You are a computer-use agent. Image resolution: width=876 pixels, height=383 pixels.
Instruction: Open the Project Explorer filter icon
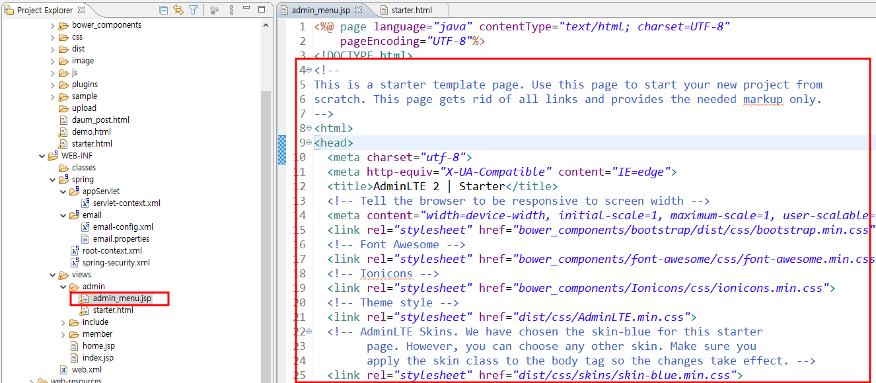[x=193, y=10]
